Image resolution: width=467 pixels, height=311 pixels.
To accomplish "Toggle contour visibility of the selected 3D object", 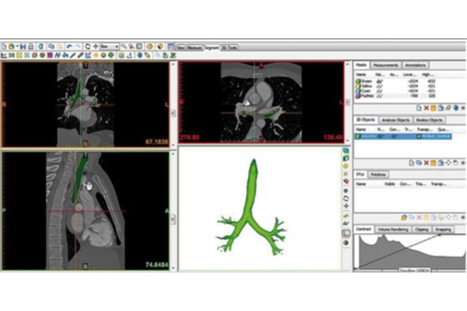I will [395, 136].
